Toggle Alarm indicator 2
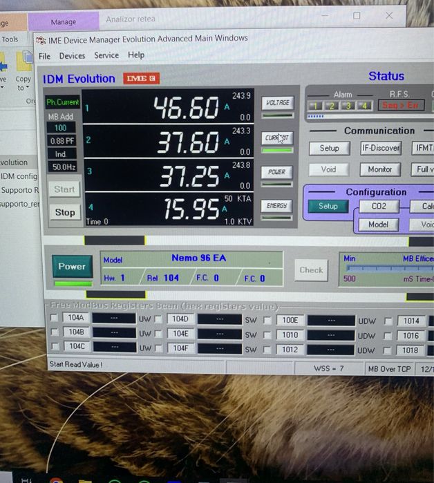 click(332, 106)
